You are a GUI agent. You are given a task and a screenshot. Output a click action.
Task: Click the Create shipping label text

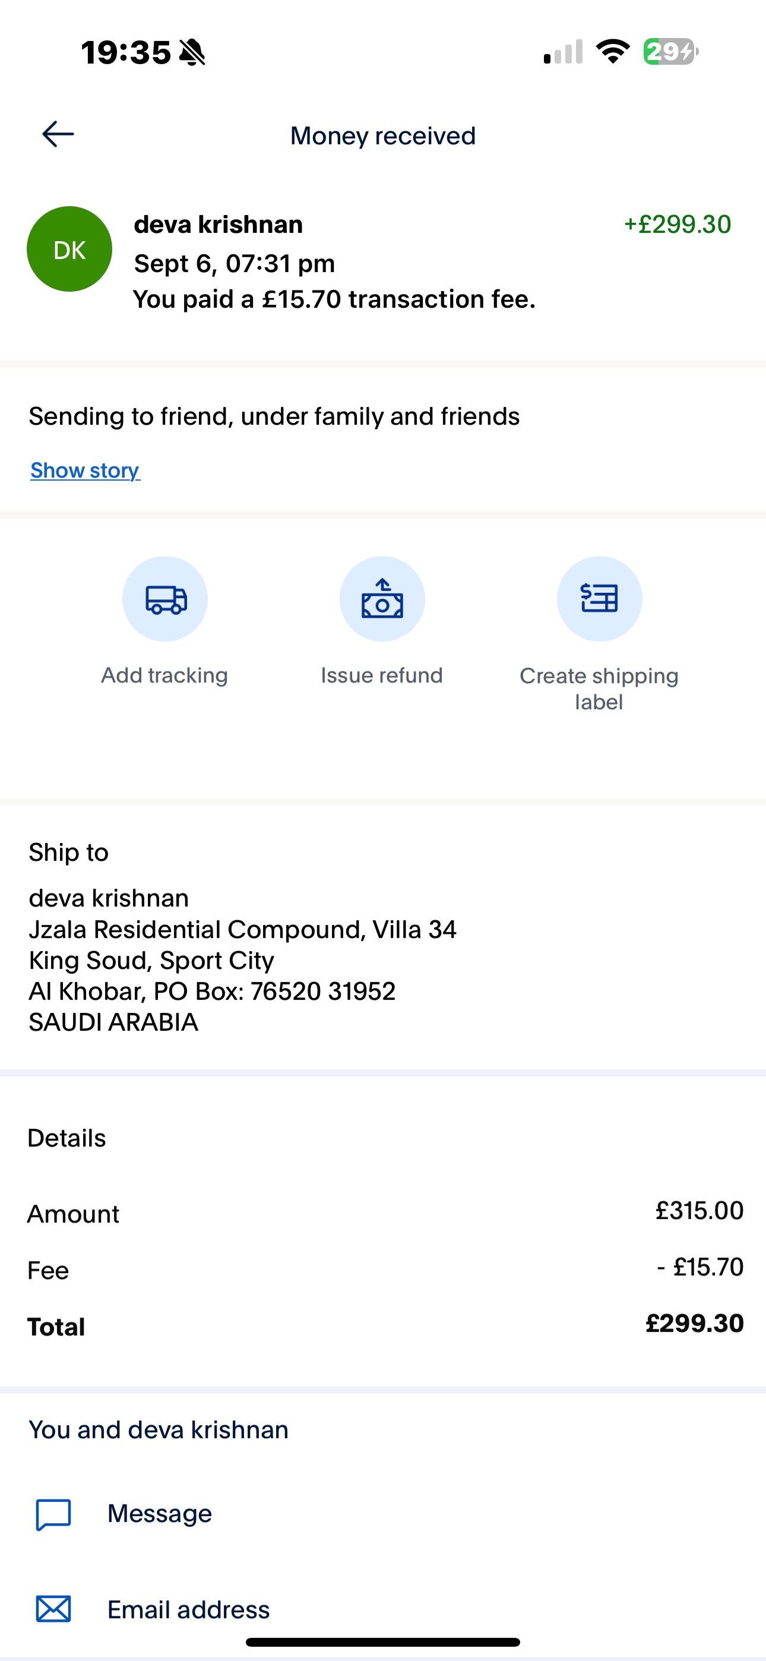point(599,689)
